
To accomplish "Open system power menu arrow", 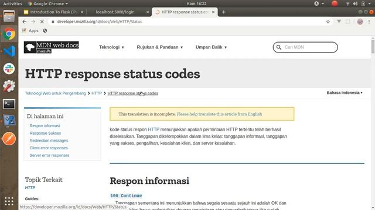I will pos(370,3).
